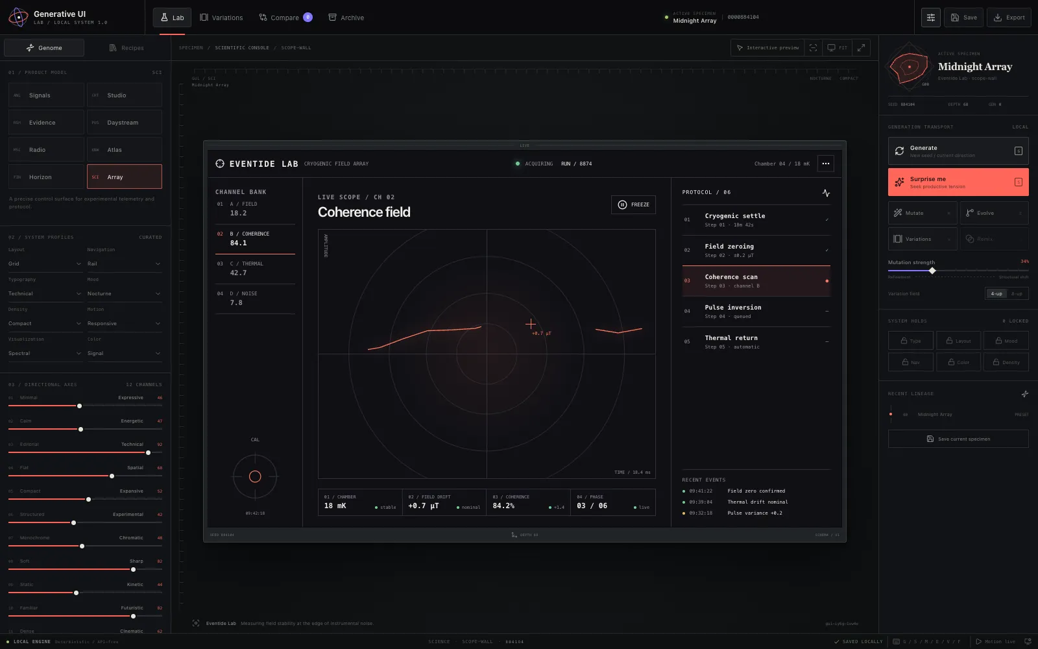Switch to the Compare tab

[285, 18]
